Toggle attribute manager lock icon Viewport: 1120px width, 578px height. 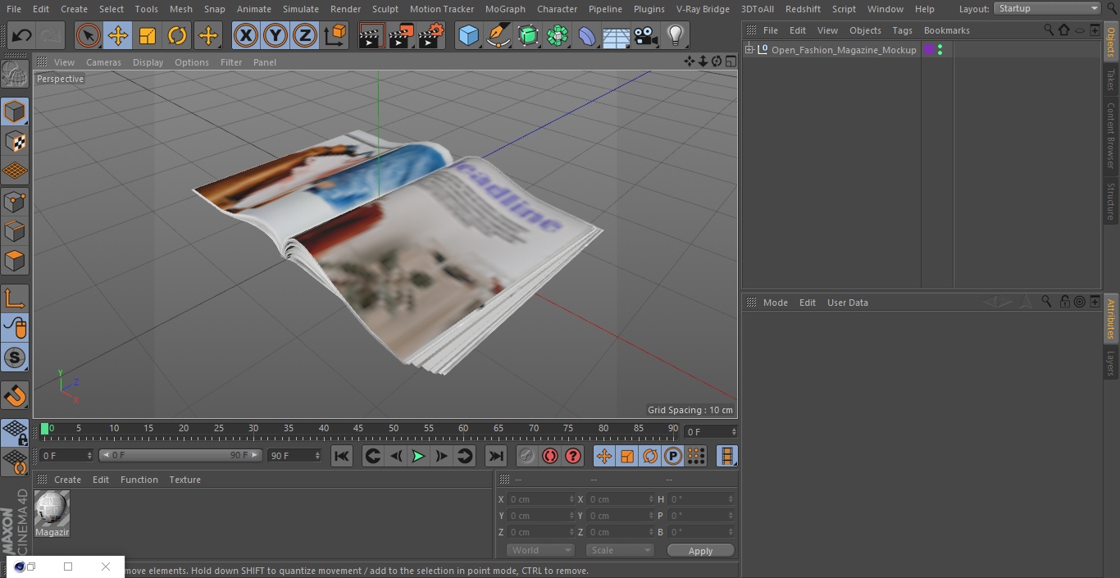coord(1064,302)
